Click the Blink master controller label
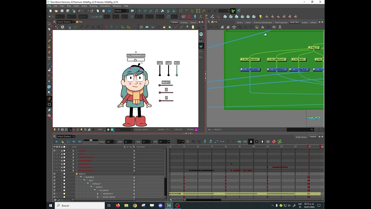371x209 pixels. 177,63
